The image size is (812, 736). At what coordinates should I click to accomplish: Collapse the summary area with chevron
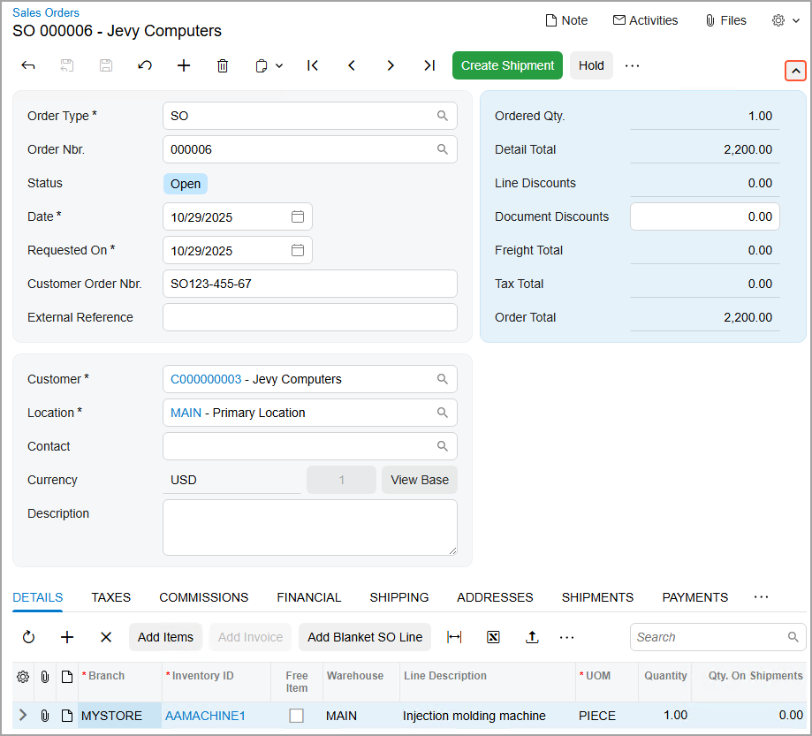tap(796, 71)
